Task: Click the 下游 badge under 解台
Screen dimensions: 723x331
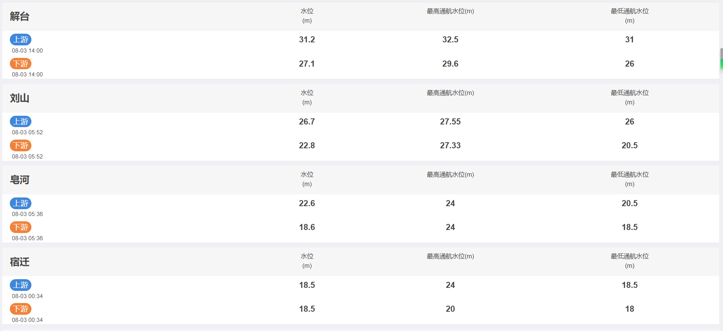Action: [21, 64]
